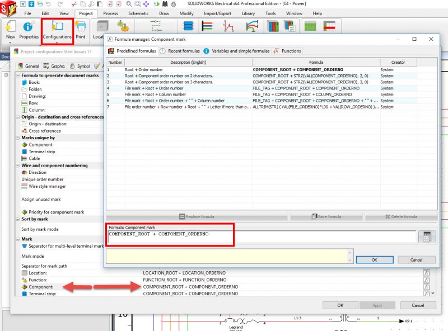
Task: Click the Redo icon in the title bar
Action: click(x=60, y=4)
